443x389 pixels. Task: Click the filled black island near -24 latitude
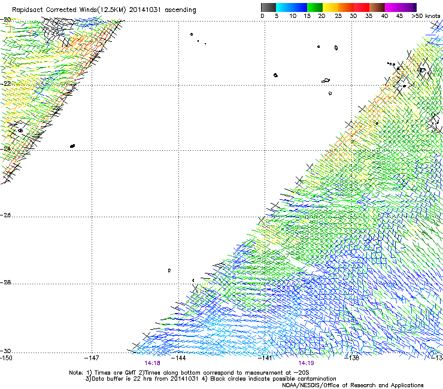[72, 146]
